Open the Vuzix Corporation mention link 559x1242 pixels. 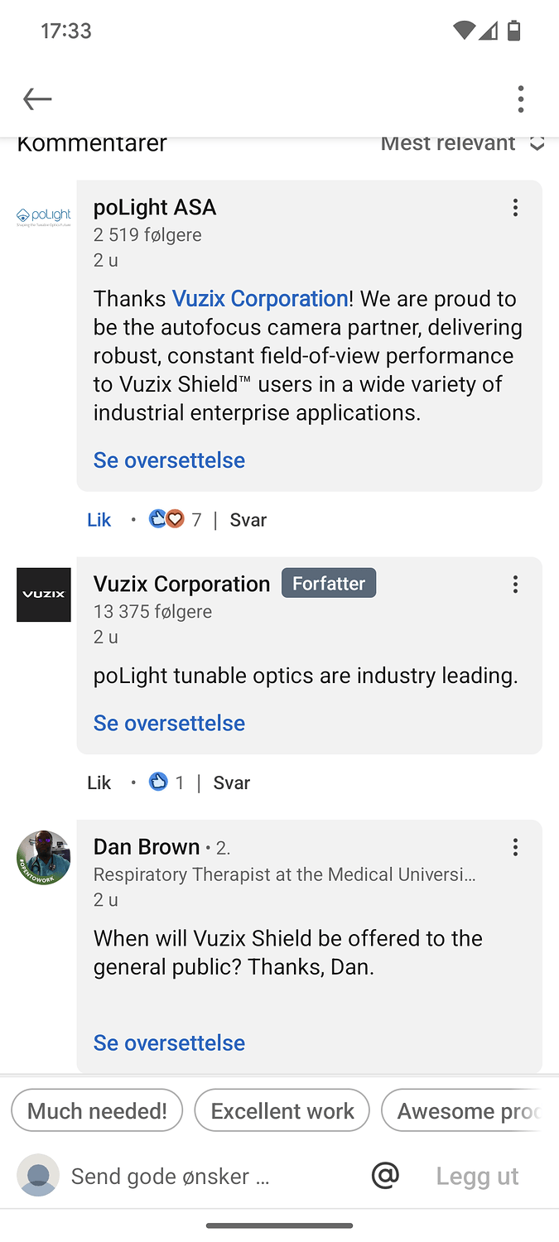coord(260,299)
